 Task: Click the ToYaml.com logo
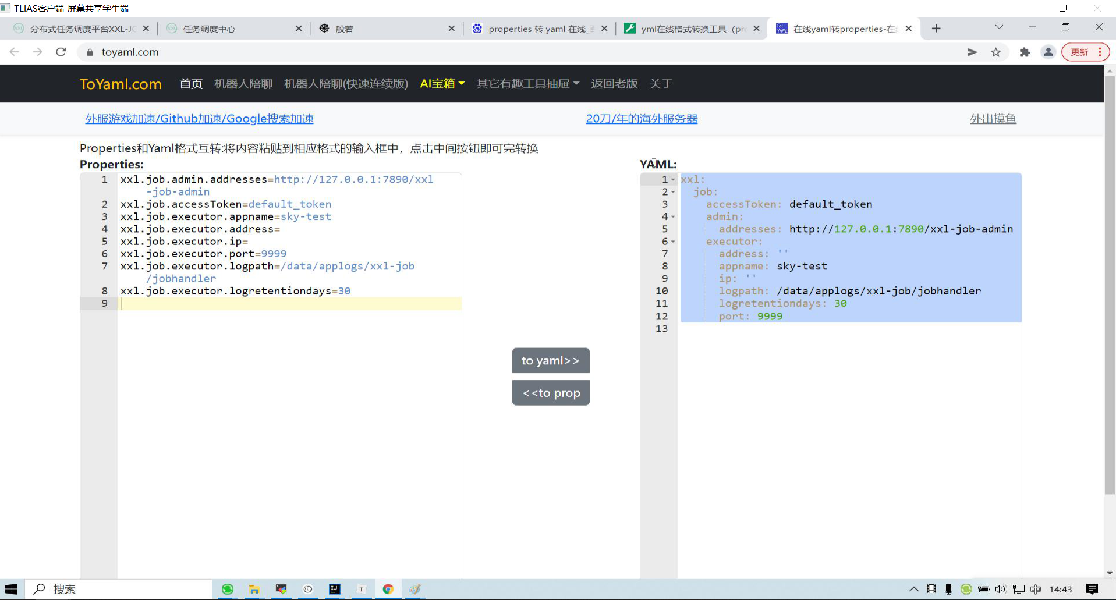[121, 84]
